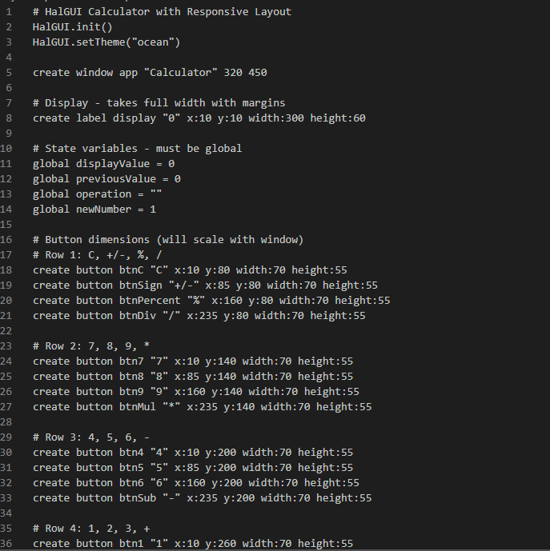Click the btnSub "-" definition line

(202, 498)
